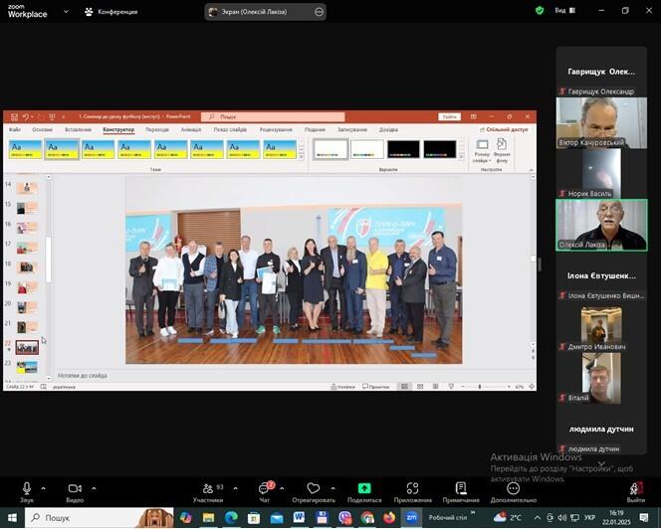Expand audio options arrow beside Звук
This screenshot has height=529, width=662.
click(x=44, y=488)
